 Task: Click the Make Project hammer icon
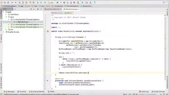click(45, 2)
